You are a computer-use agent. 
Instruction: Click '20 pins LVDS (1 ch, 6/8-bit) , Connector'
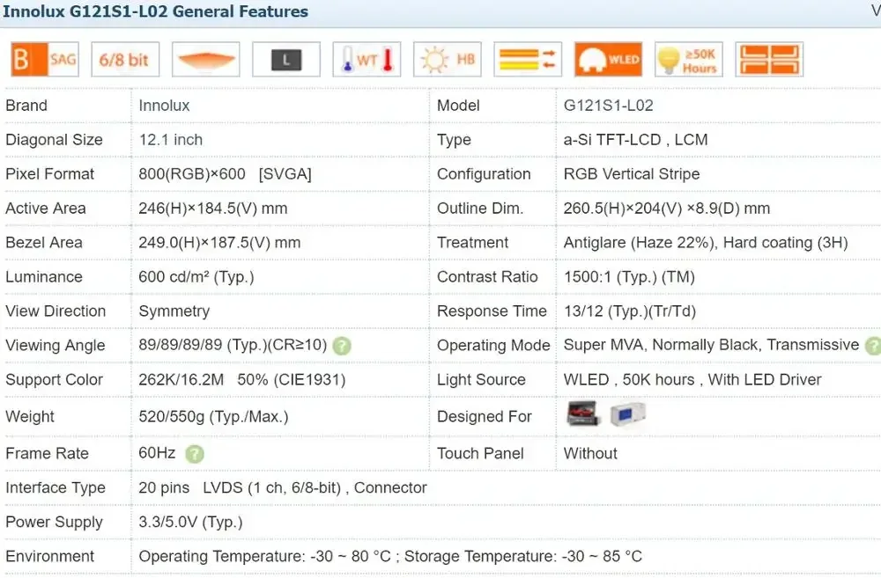[283, 487]
